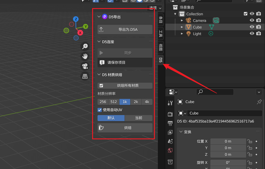Viewport: 265px width, 169px height.
Task: Switch perspective/orthographic grid icon
Action: tap(85, 76)
